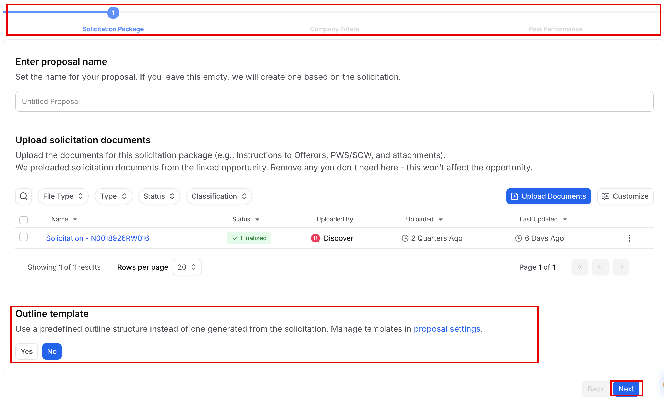Click the Back button
The image size is (664, 397).
[x=596, y=389]
